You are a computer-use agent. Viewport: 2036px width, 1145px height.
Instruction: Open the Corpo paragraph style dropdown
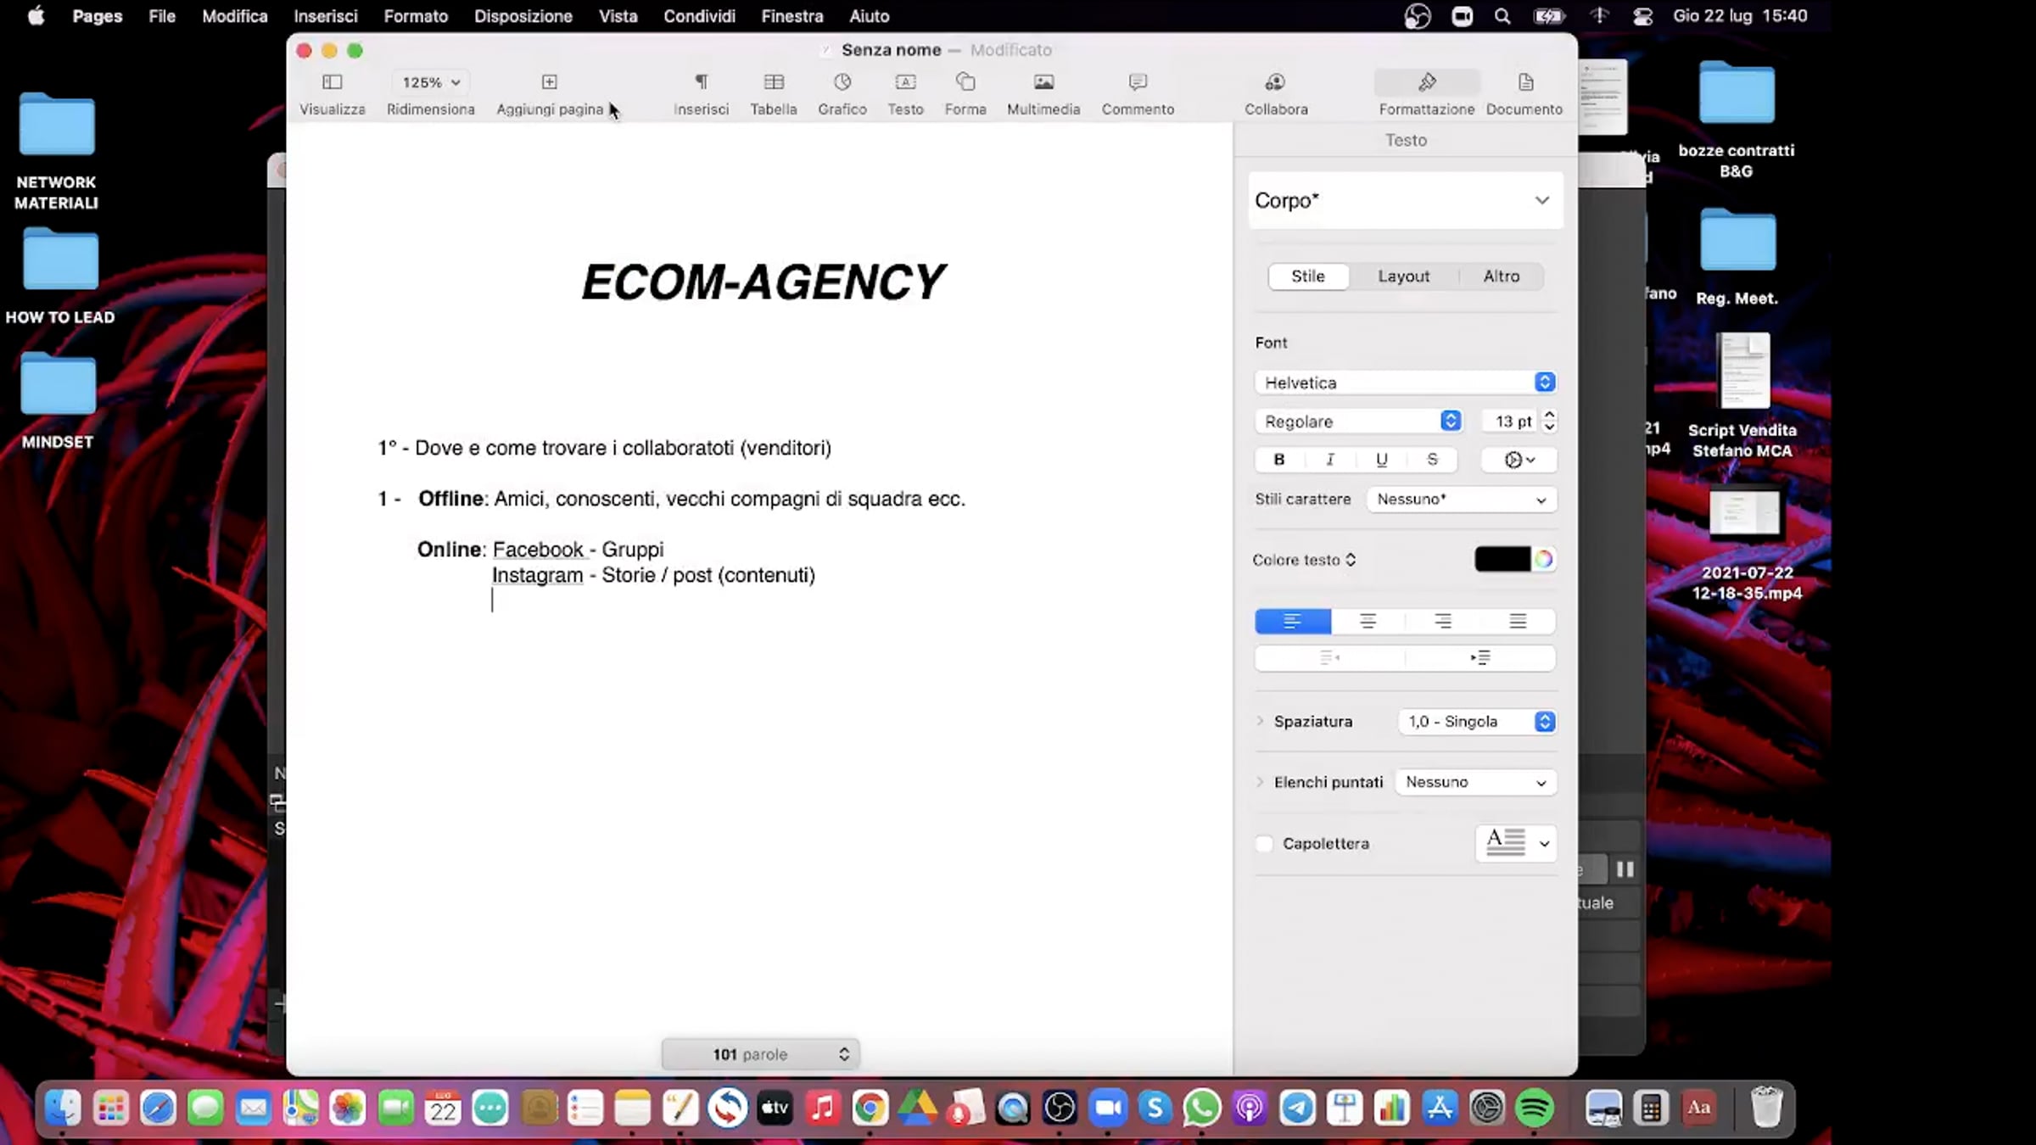1405,201
